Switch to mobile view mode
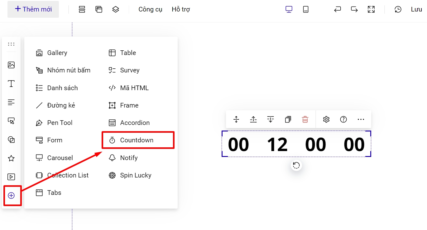Viewport: 427px width, 230px height. point(306,9)
